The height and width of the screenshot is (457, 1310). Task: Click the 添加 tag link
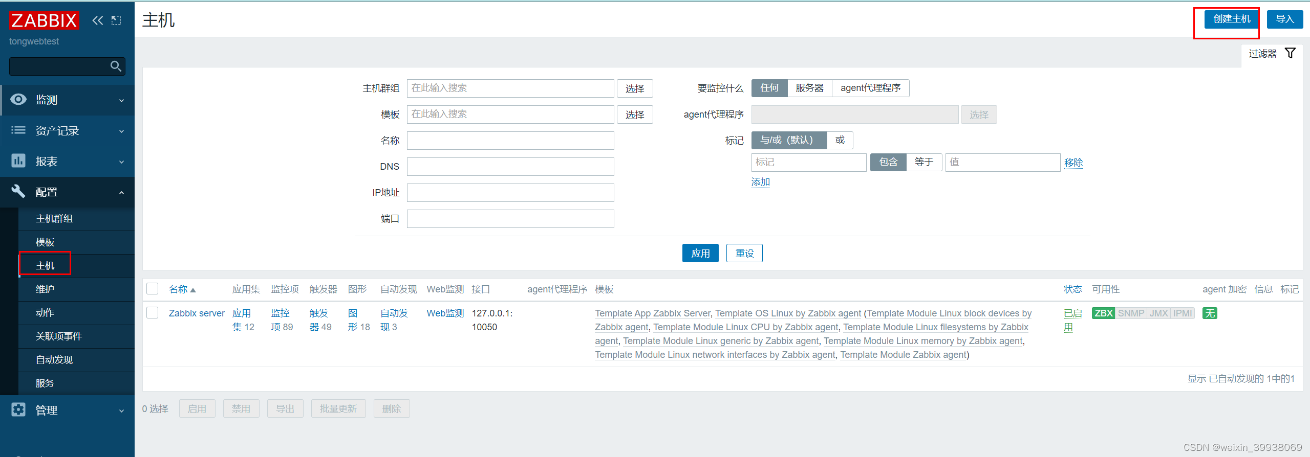[761, 182]
